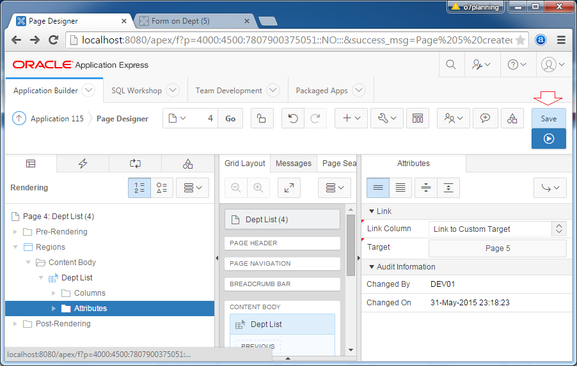
Task: Open the Application Builder tab
Action: (x=45, y=91)
